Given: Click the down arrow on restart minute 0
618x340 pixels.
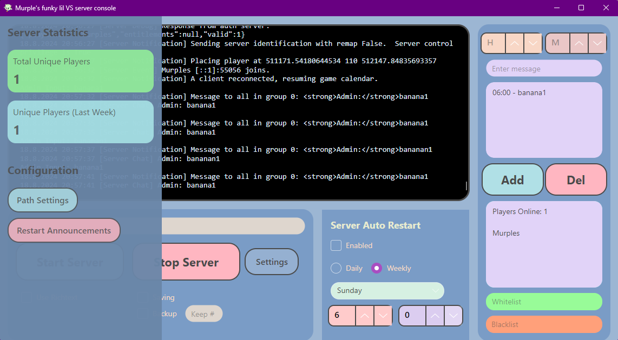Looking at the screenshot, I should pos(453,316).
